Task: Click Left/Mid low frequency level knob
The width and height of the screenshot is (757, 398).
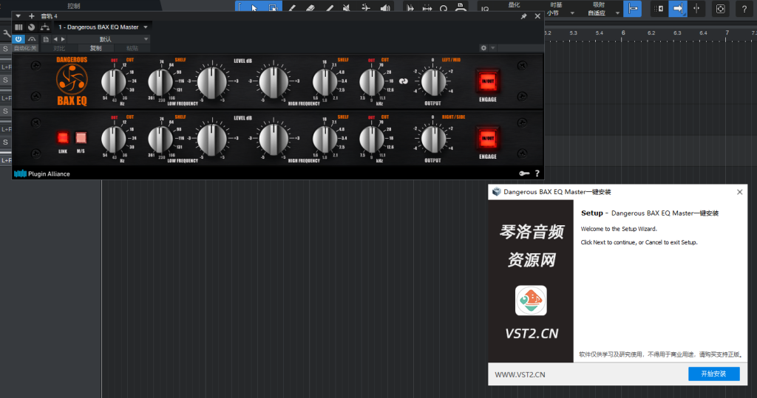Action: coord(211,82)
